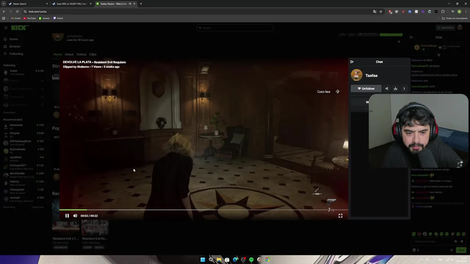Image resolution: width=470 pixels, height=264 pixels.
Task: Select the channel Videos tab
Action: point(81,55)
